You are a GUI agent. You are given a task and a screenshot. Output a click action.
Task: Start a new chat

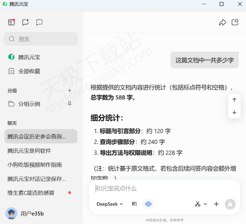click(25, 22)
